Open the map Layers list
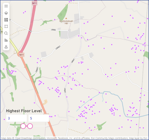Image resolution: width=149 pixels, height=140 pixels. [6, 13]
